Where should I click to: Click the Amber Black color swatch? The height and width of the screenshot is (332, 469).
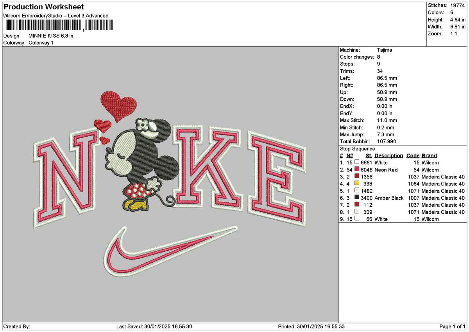coord(357,198)
